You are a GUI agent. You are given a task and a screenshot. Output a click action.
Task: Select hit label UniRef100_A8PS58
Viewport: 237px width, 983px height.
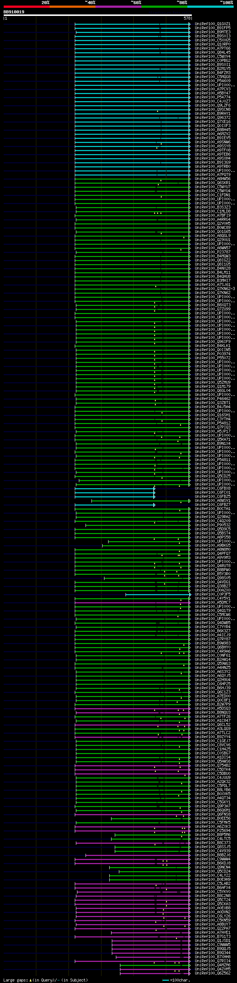pos(213,537)
